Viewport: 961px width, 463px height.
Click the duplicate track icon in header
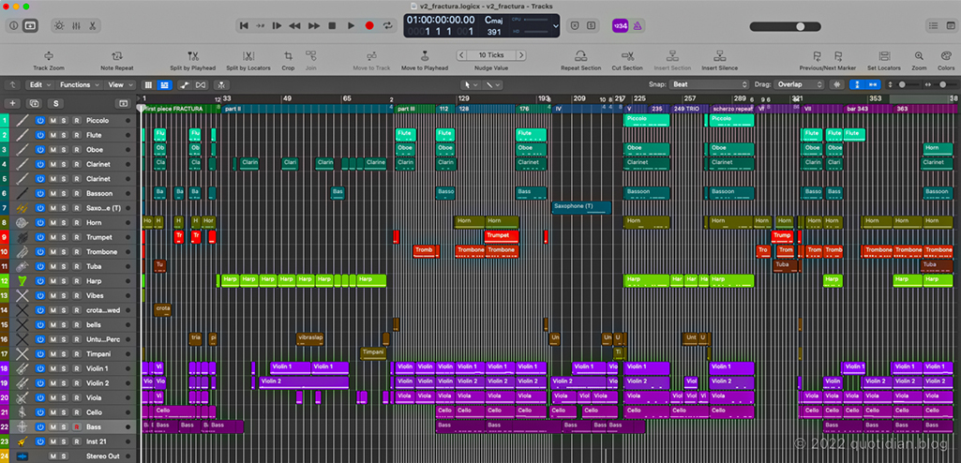click(x=35, y=103)
